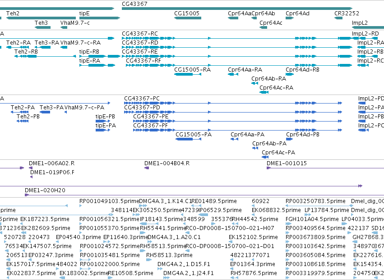Click transcript CG43367-RF label

143,61
